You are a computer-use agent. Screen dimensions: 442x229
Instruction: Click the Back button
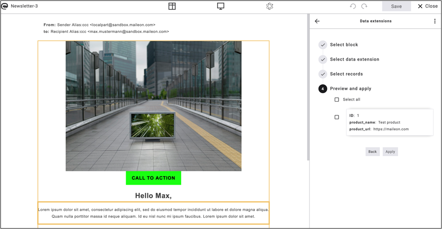pyautogui.click(x=372, y=151)
